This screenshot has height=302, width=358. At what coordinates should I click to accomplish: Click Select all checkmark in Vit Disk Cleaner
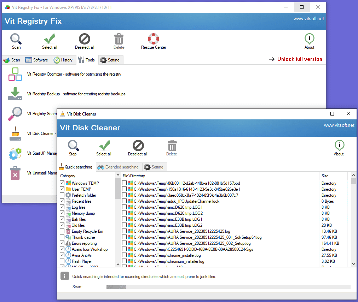104,146
